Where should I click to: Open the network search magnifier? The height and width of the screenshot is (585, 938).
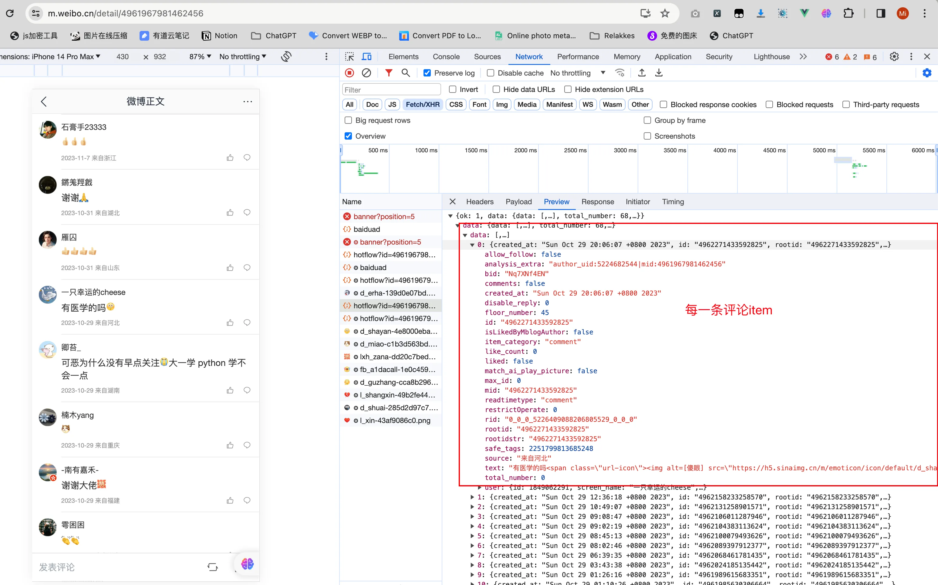click(x=405, y=73)
